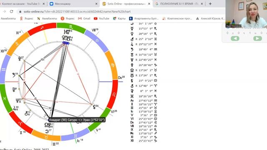
Task: Select the Uranus row 16°56'32"
Action: click(144, 55)
